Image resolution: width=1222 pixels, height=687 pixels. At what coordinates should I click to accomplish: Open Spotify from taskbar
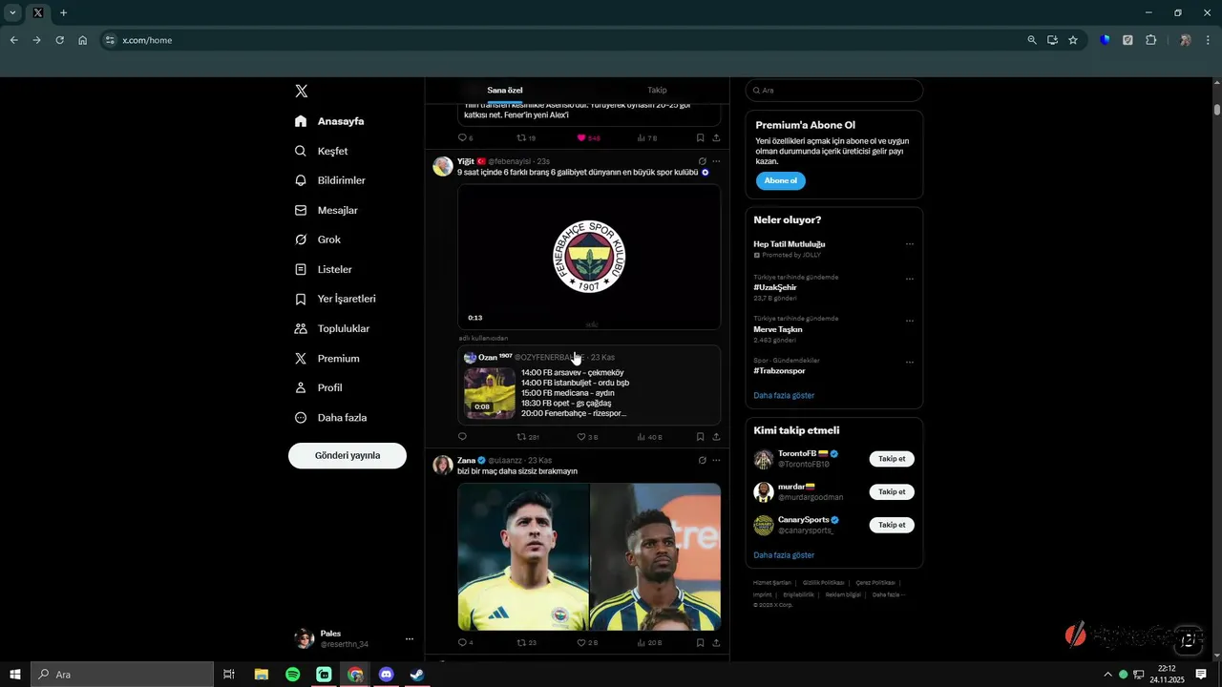coord(292,675)
